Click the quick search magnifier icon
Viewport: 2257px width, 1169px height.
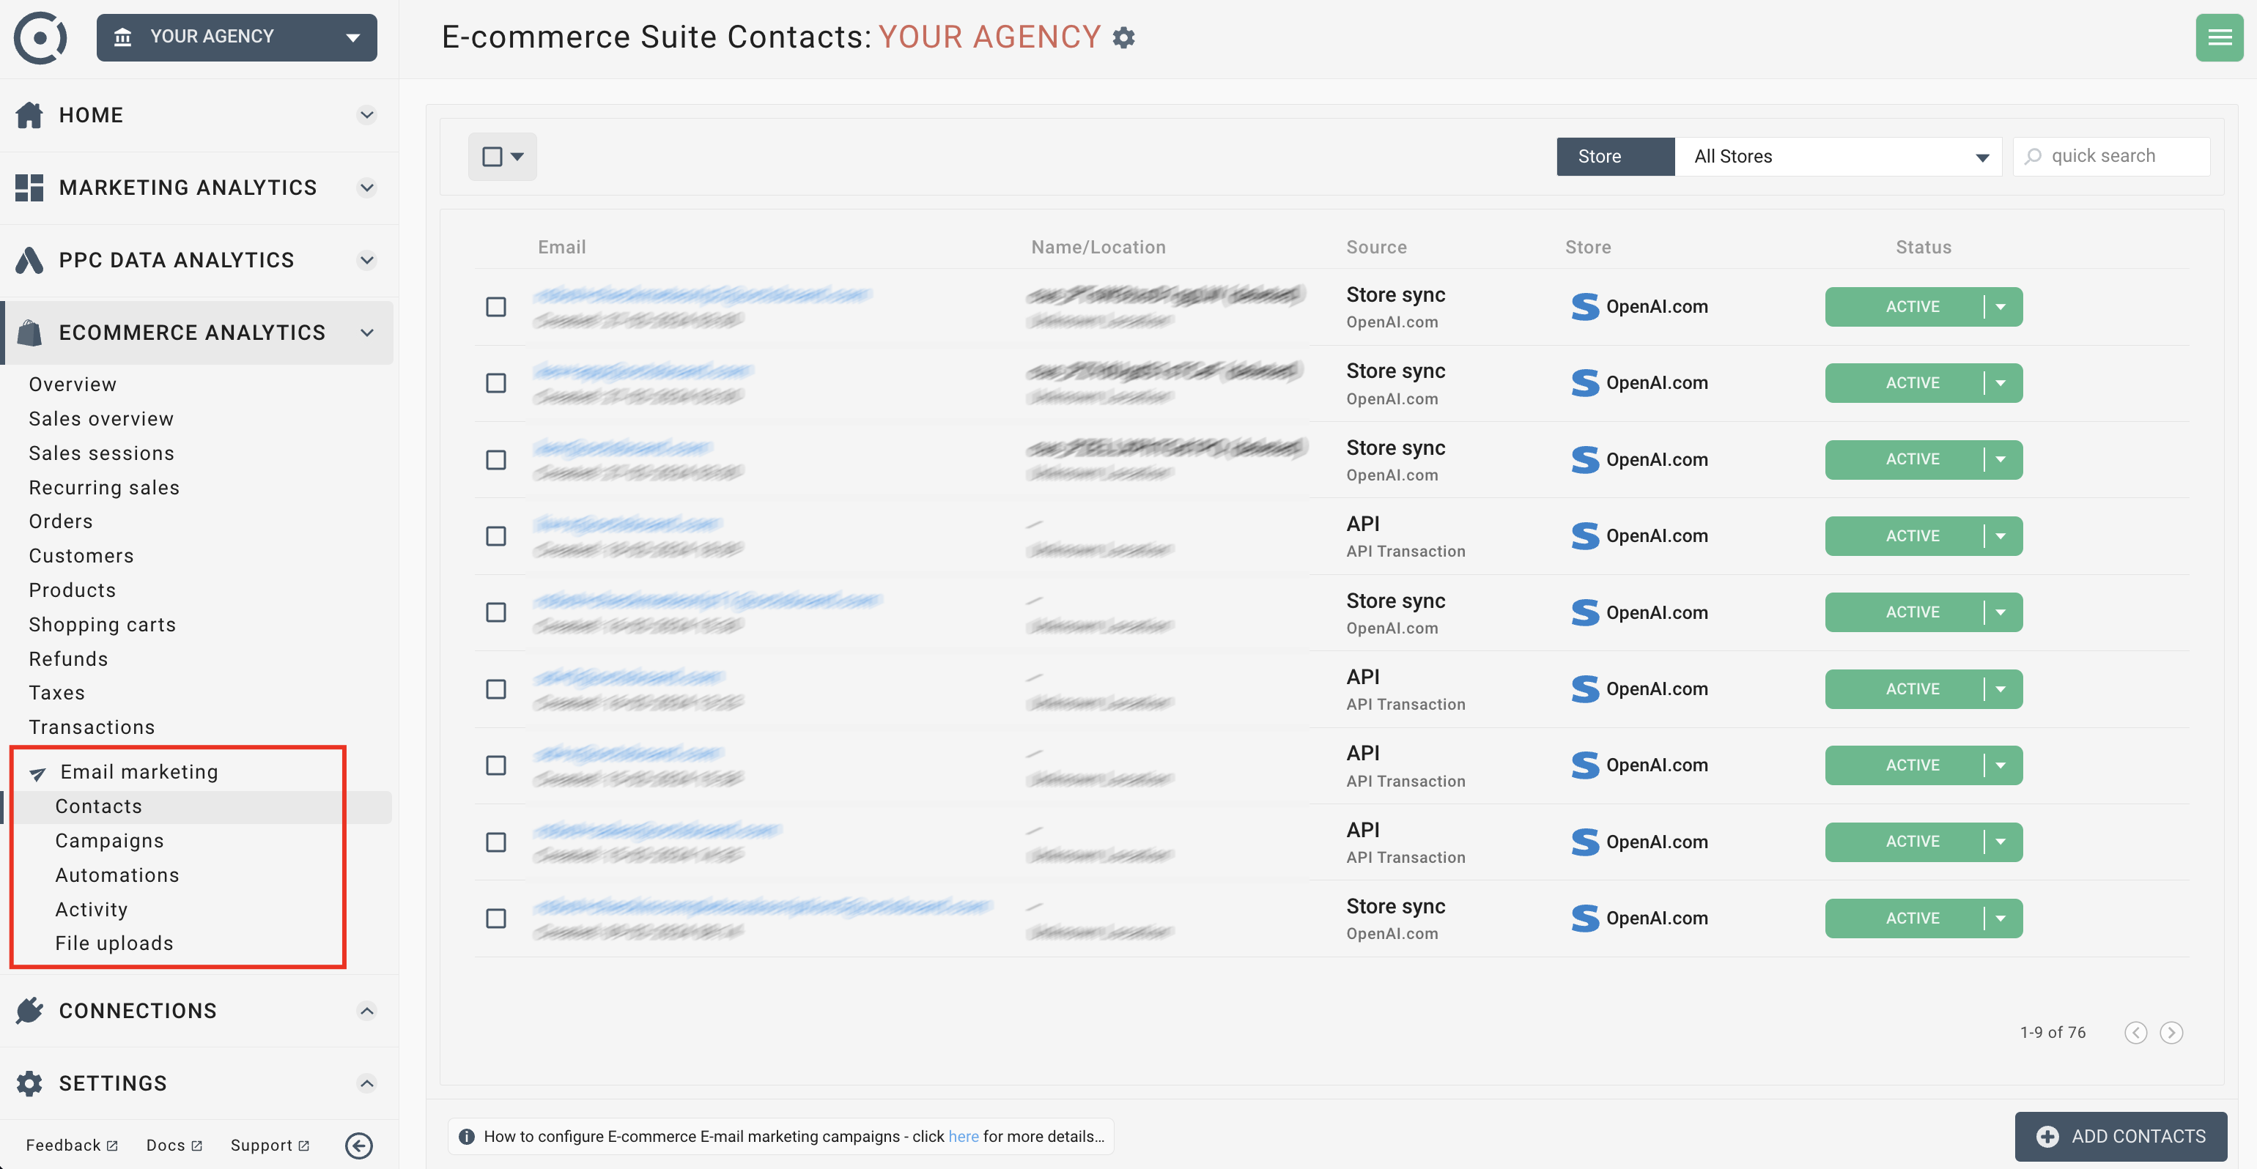[2033, 156]
